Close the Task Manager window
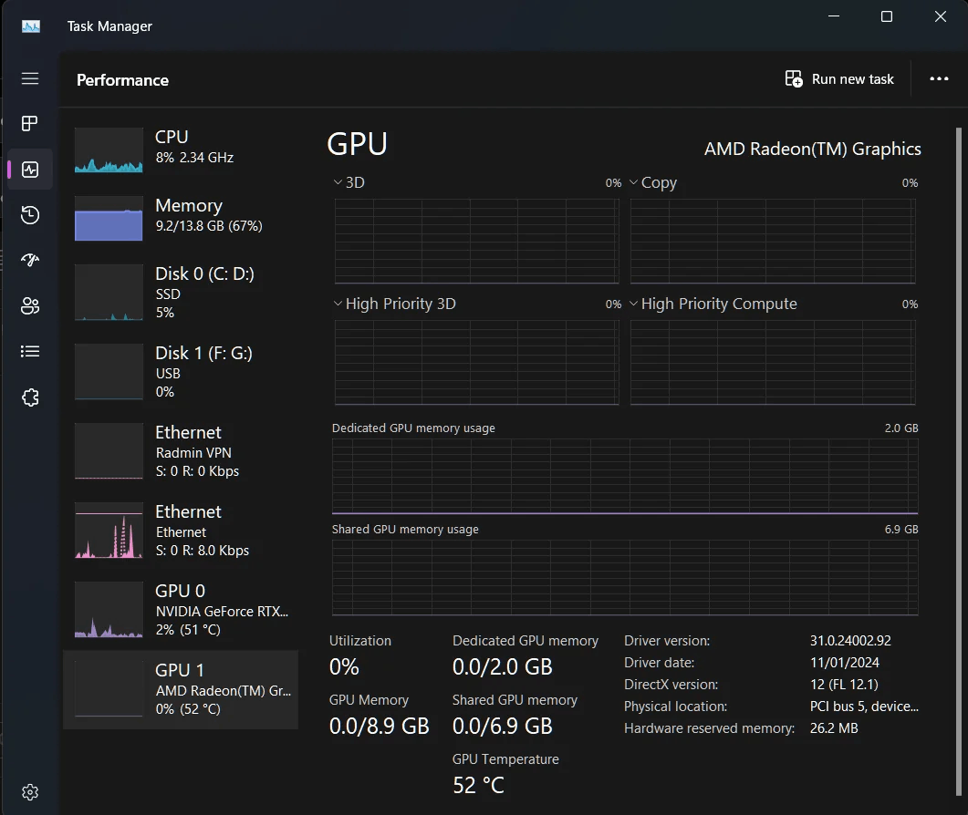Screen dimensions: 968x815 (941, 16)
